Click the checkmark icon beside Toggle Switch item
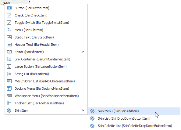 click(9, 23)
